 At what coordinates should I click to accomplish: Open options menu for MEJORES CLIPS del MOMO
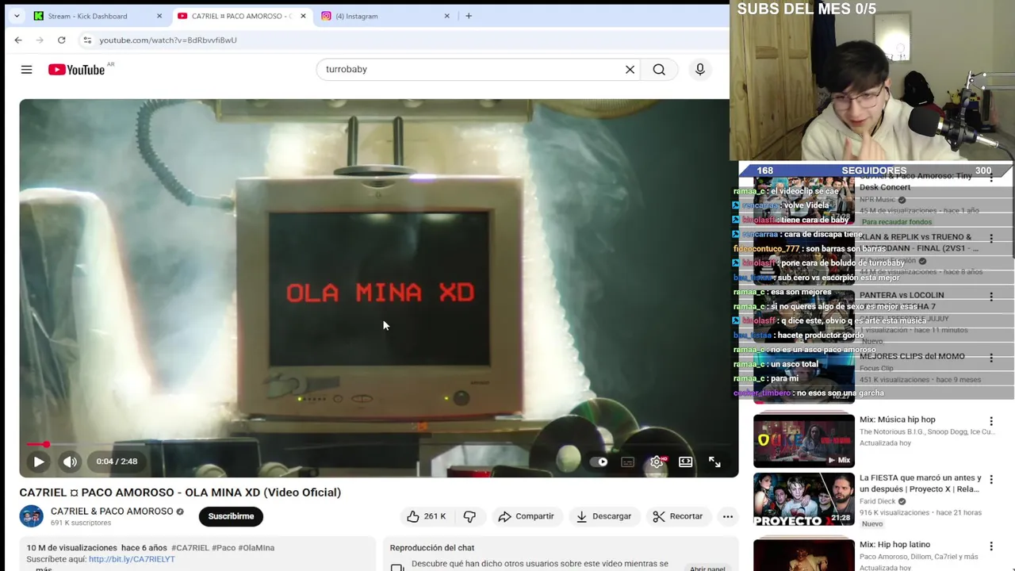pyautogui.click(x=991, y=358)
